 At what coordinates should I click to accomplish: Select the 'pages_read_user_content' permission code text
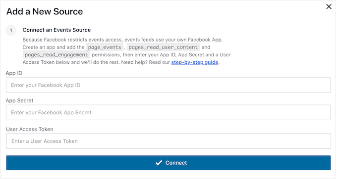pyautogui.click(x=163, y=47)
